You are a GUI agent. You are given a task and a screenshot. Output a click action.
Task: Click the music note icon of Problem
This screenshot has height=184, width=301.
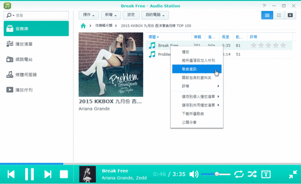pos(152,54)
